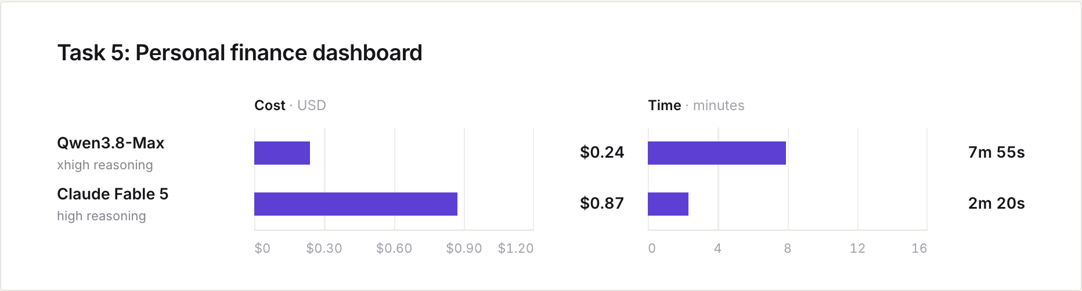Click the $0.30 cost axis label

pos(324,249)
